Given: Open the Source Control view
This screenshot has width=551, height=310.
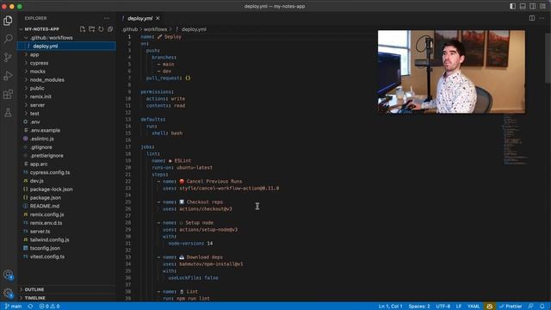Looking at the screenshot, I should tap(8, 58).
